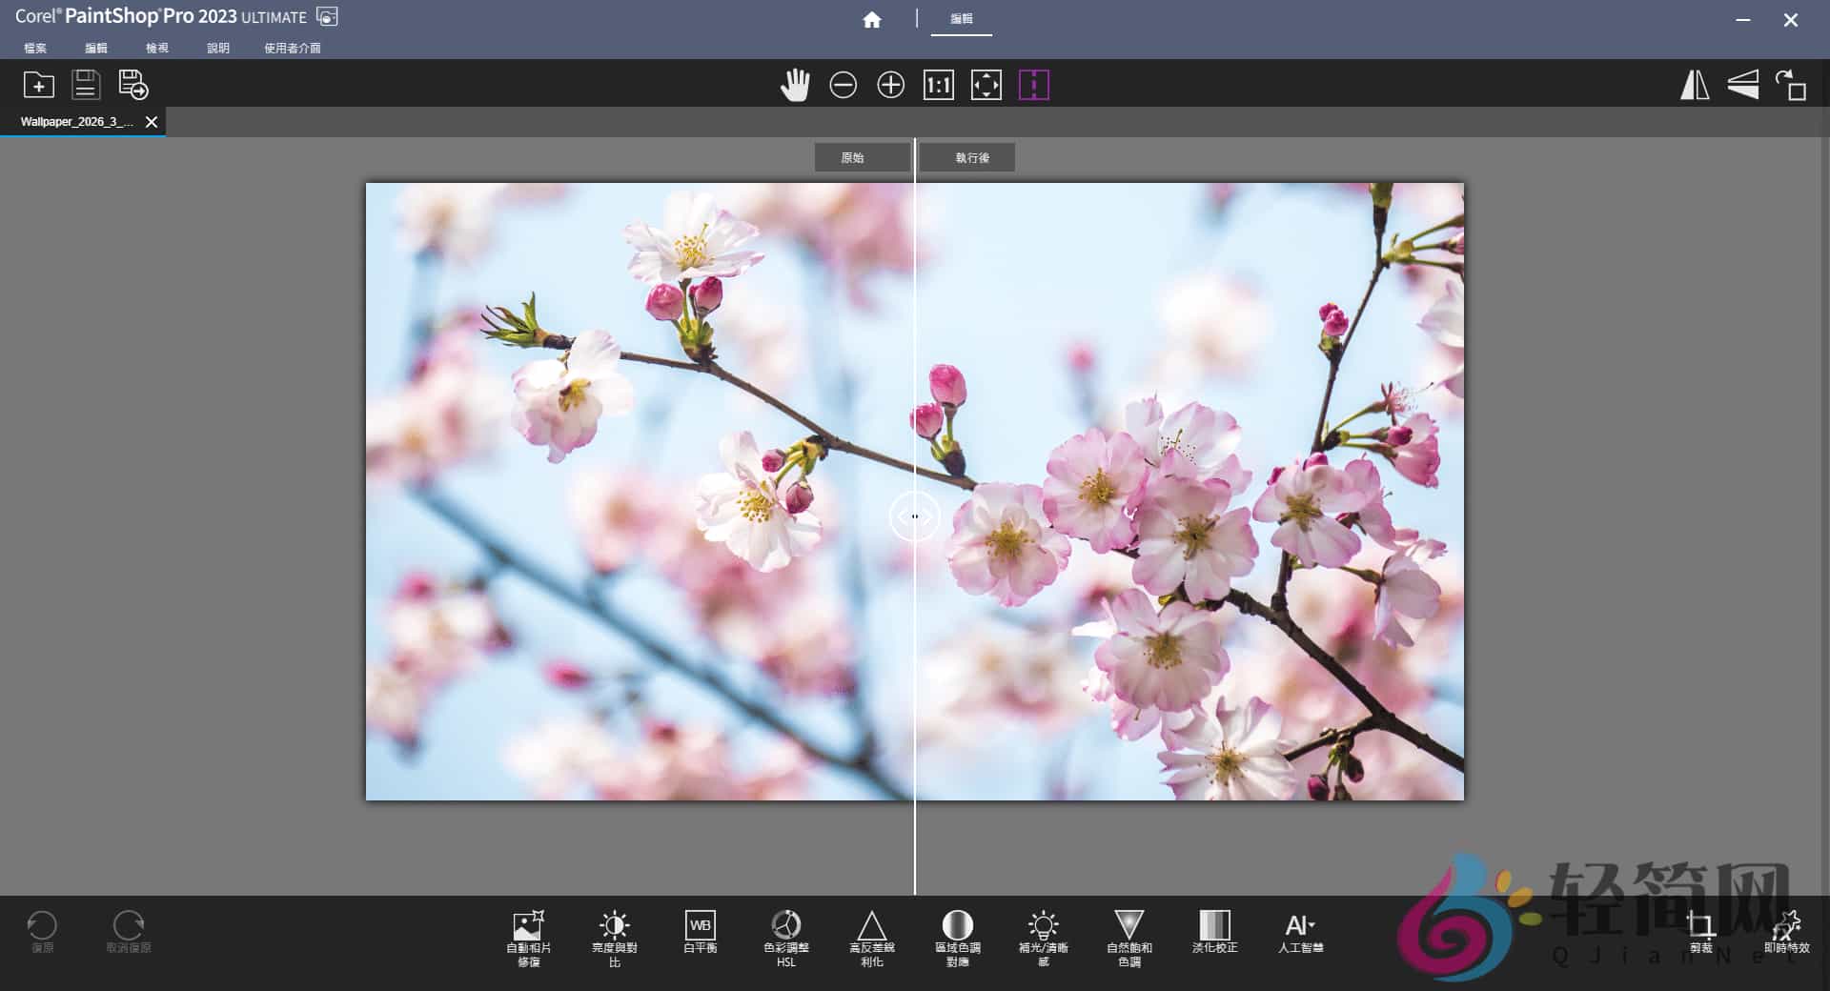The width and height of the screenshot is (1830, 991).
Task: Click the 執行後 after view button
Action: 966,157
